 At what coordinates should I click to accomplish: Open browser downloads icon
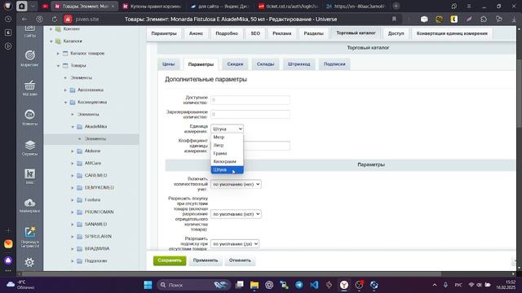515,20
